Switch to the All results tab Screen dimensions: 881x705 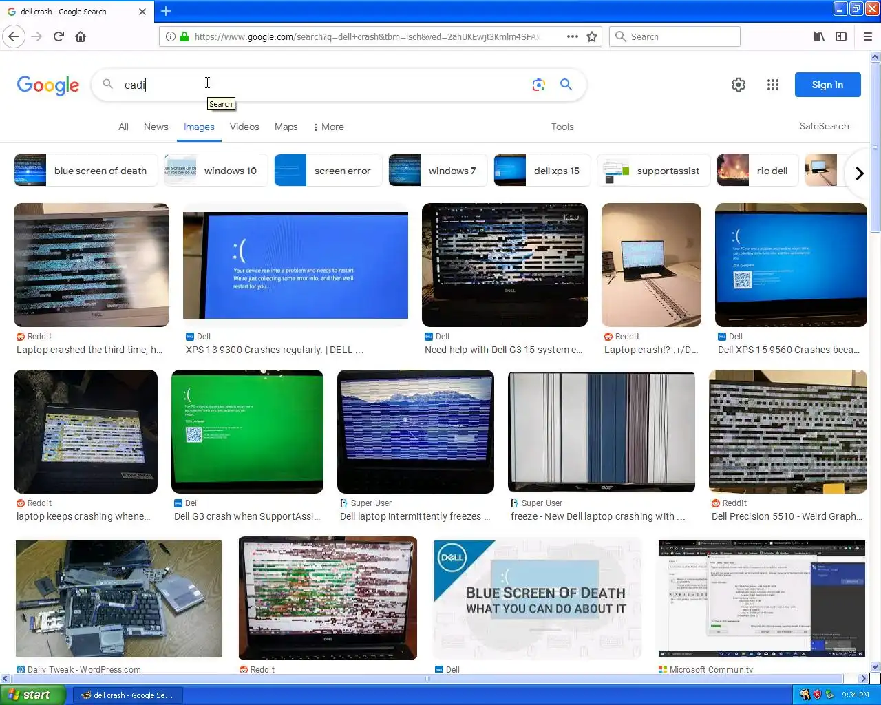pos(123,127)
